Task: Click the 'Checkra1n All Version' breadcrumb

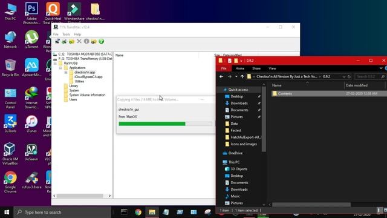Action: click(287, 77)
